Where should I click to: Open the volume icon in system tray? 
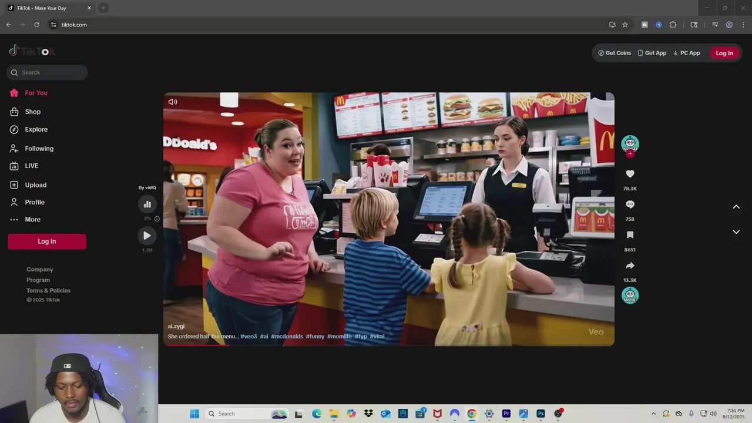point(713,414)
